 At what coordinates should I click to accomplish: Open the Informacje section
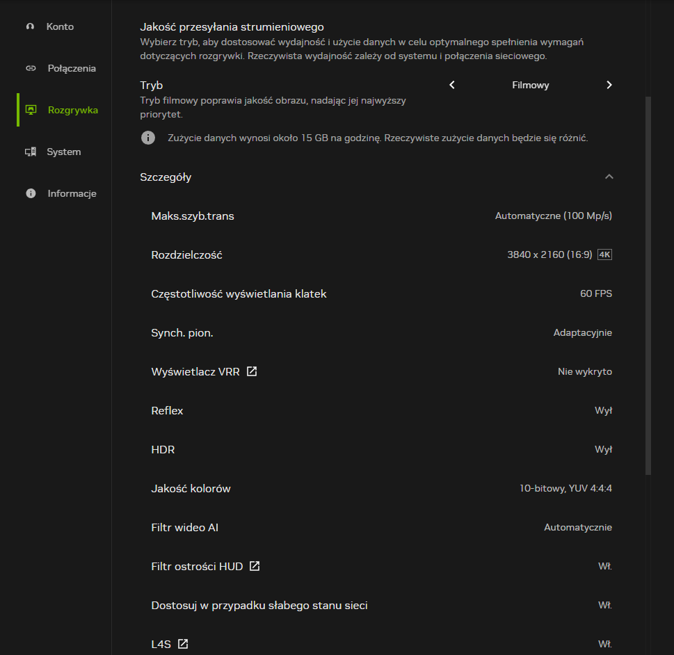pyautogui.click(x=72, y=193)
